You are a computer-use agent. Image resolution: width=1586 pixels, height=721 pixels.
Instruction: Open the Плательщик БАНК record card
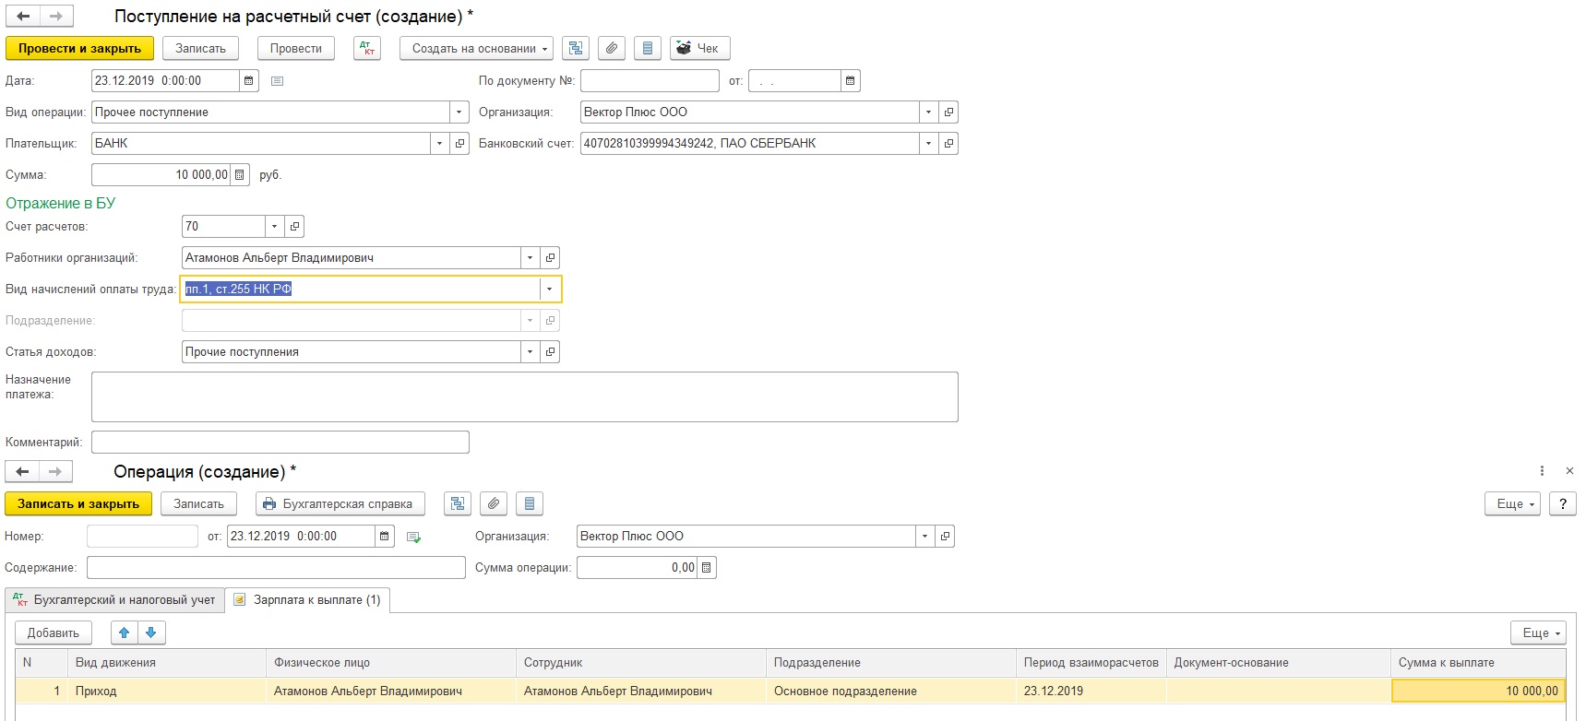459,143
